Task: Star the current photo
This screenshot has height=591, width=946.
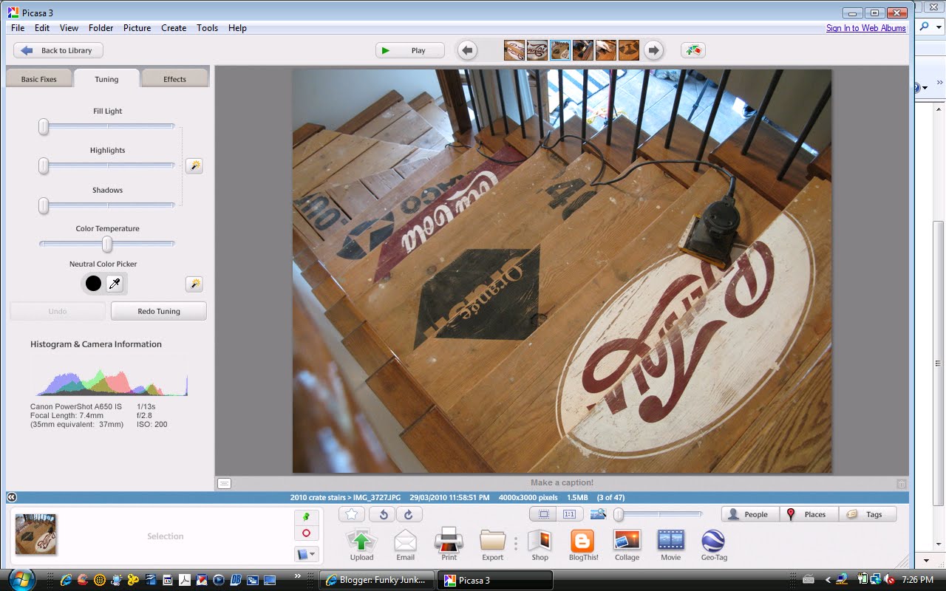Action: (352, 514)
